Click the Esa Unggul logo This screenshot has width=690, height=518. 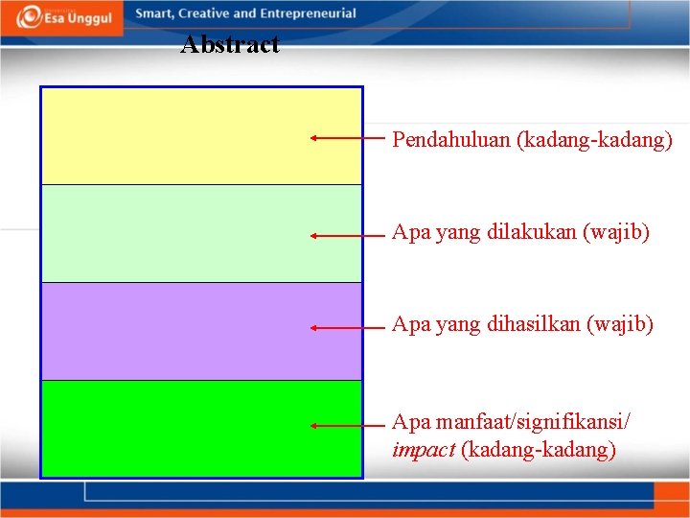pos(64,17)
